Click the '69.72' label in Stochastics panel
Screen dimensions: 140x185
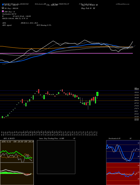[x=136, y=149]
